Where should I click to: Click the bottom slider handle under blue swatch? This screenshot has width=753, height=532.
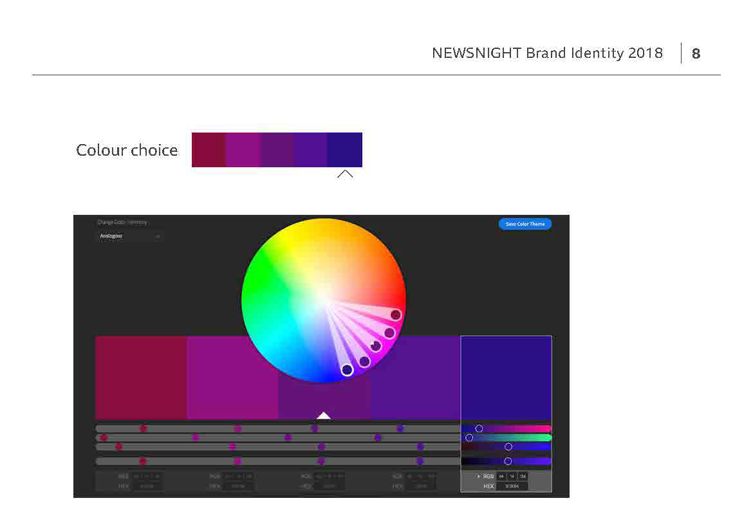[x=508, y=461]
